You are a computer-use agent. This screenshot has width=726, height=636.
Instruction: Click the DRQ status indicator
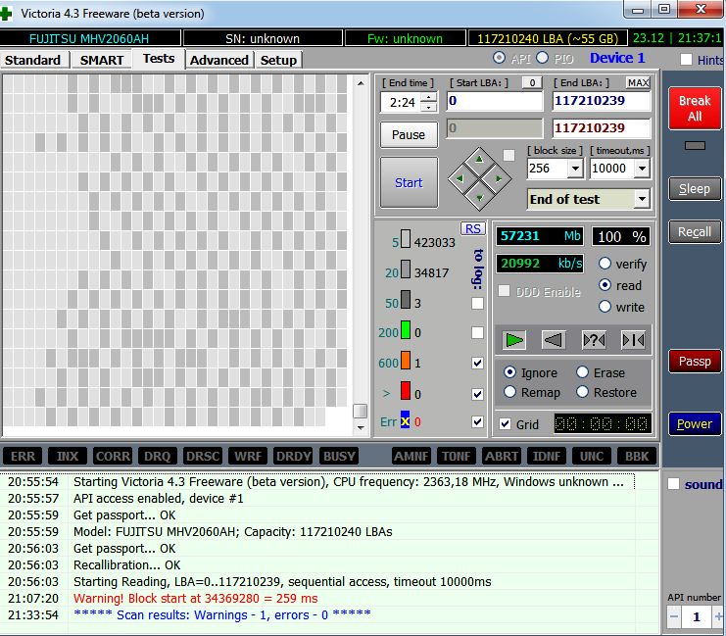point(158,457)
